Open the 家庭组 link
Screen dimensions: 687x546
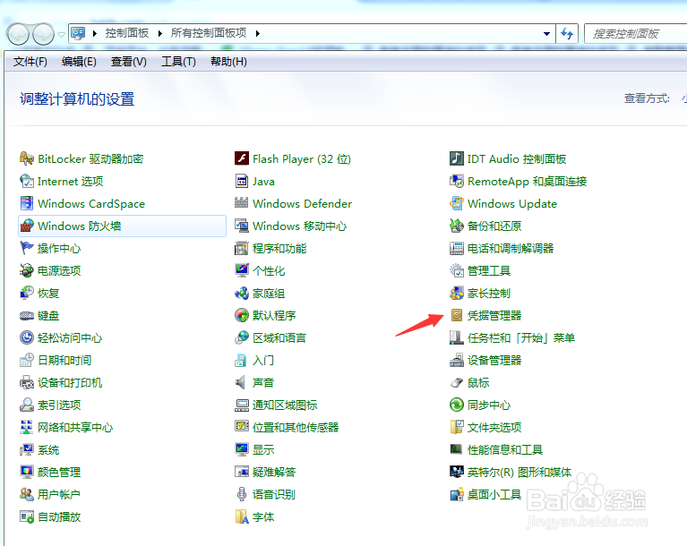click(x=269, y=293)
